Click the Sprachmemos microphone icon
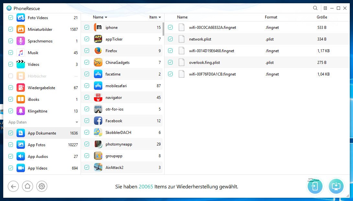This screenshot has height=201, width=353. [x=21, y=41]
